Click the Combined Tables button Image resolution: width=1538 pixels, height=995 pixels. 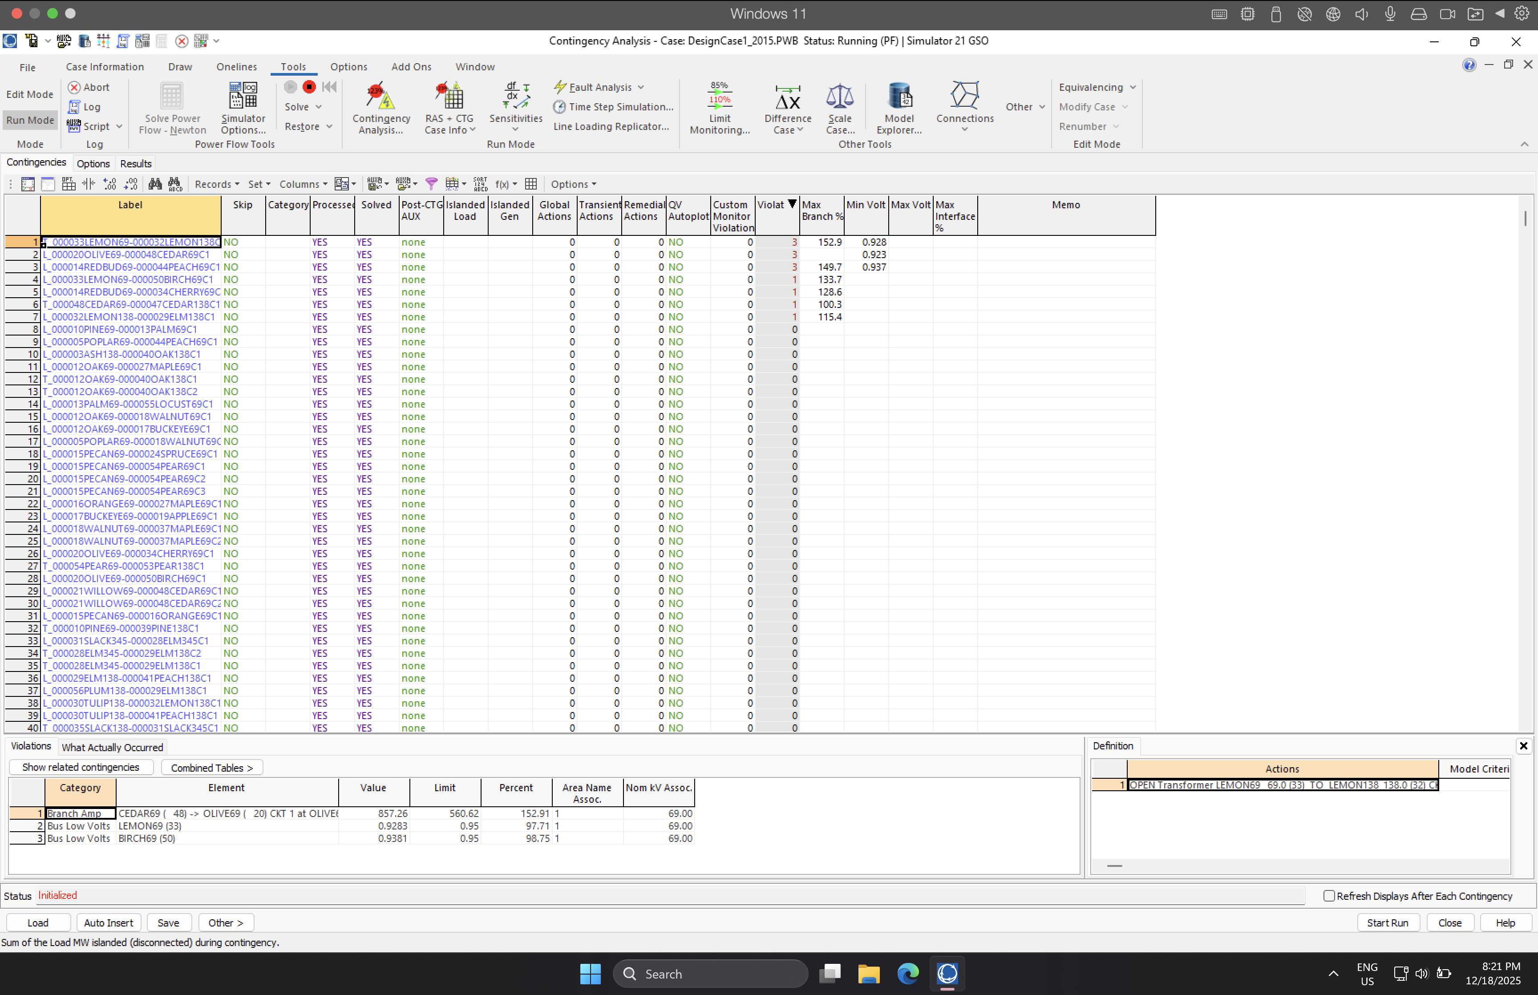coord(211,768)
